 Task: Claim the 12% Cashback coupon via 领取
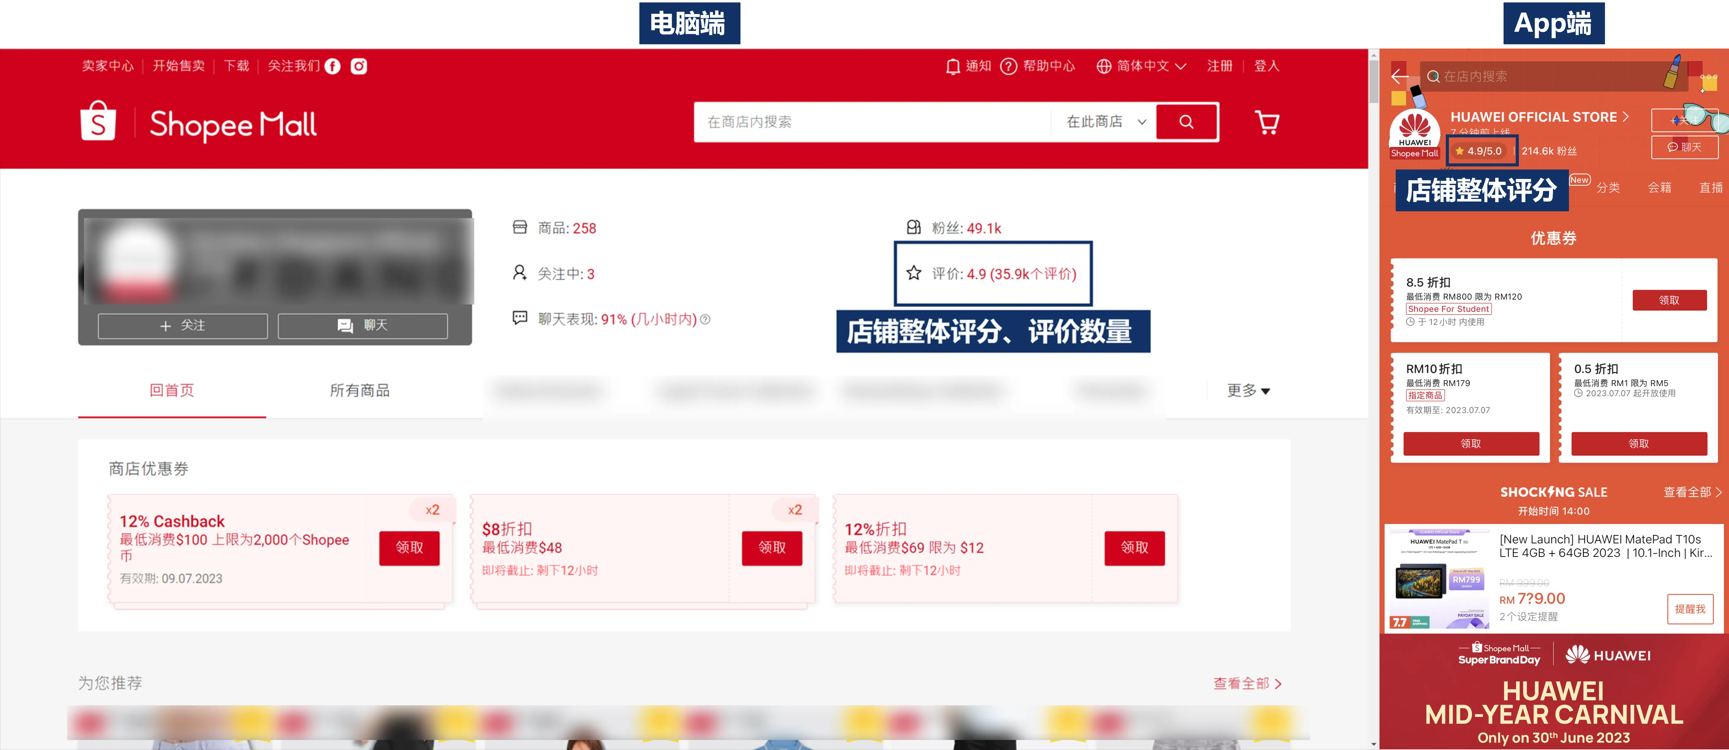click(x=409, y=548)
